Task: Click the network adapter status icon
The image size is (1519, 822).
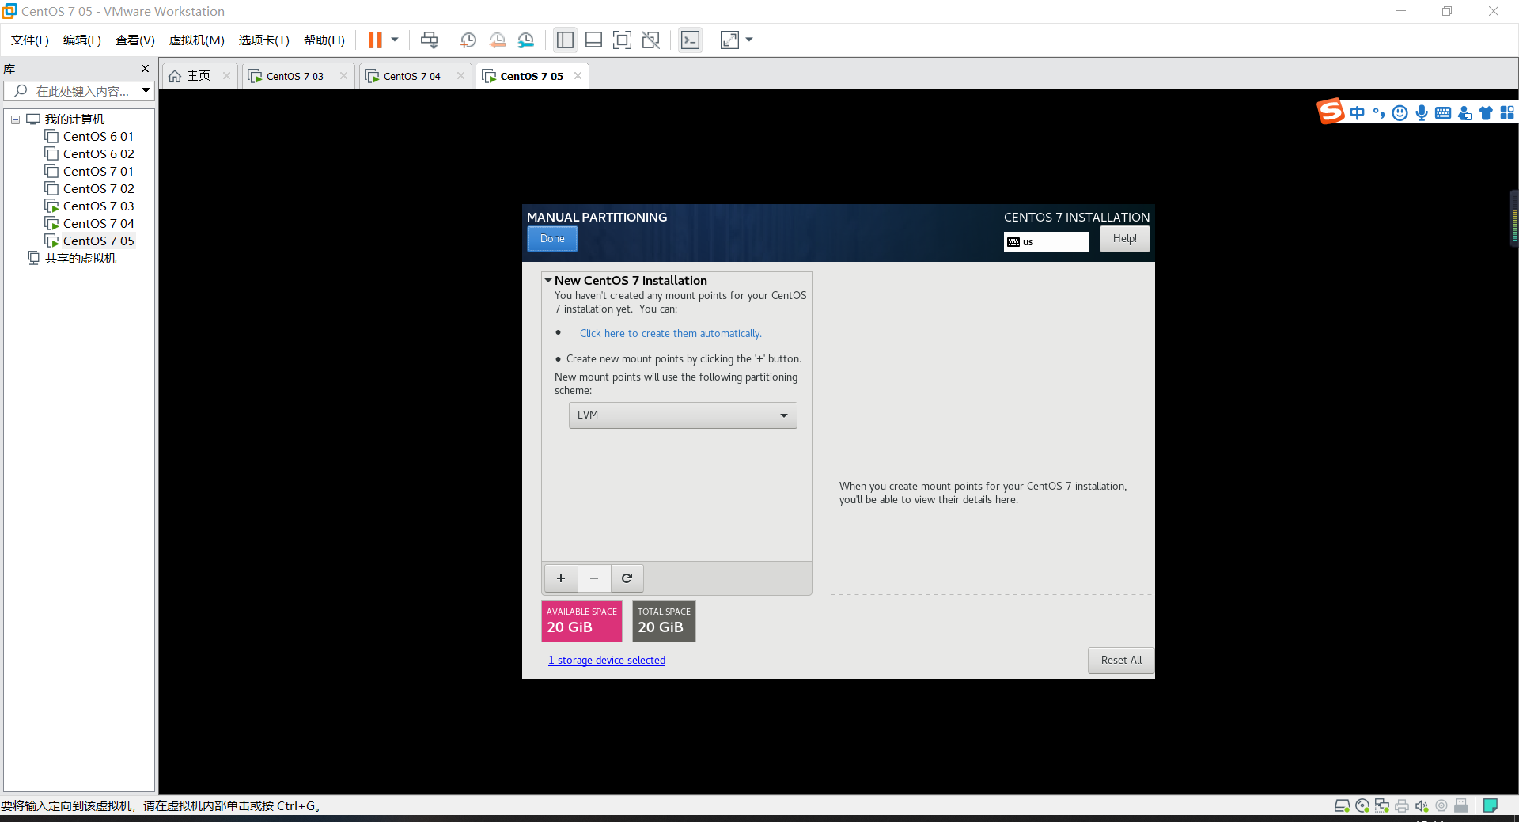Action: (1382, 806)
